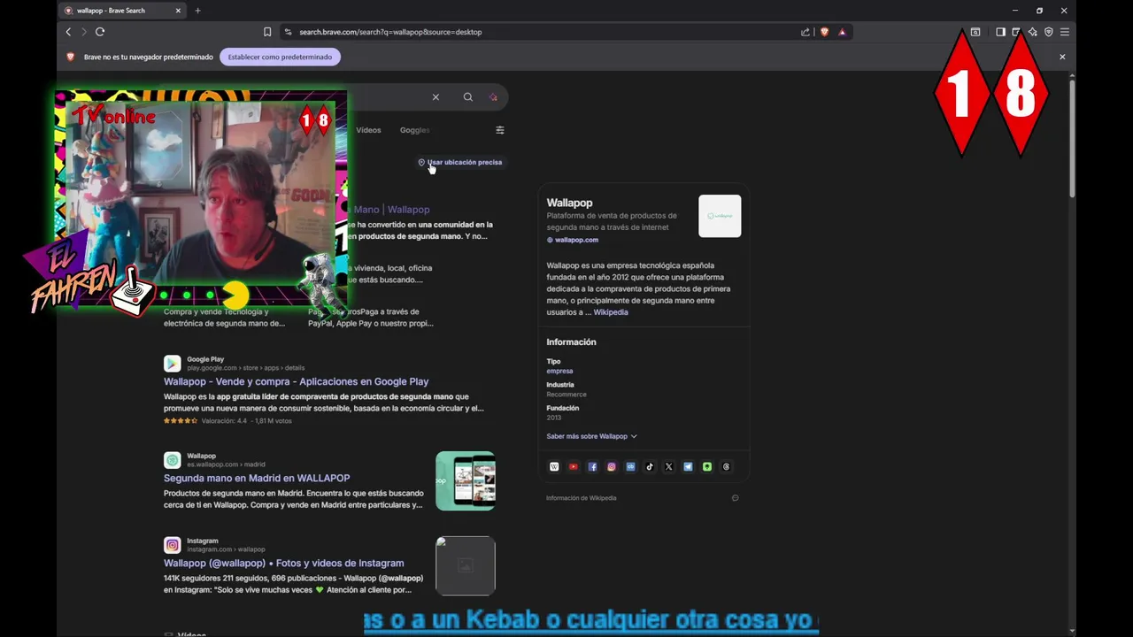
Task: Open Wallapop X (Twitter) icon in info panel
Action: pos(668,467)
